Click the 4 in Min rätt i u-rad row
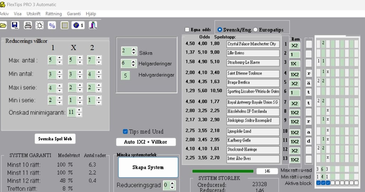The image size is (365, 192). point(323,177)
